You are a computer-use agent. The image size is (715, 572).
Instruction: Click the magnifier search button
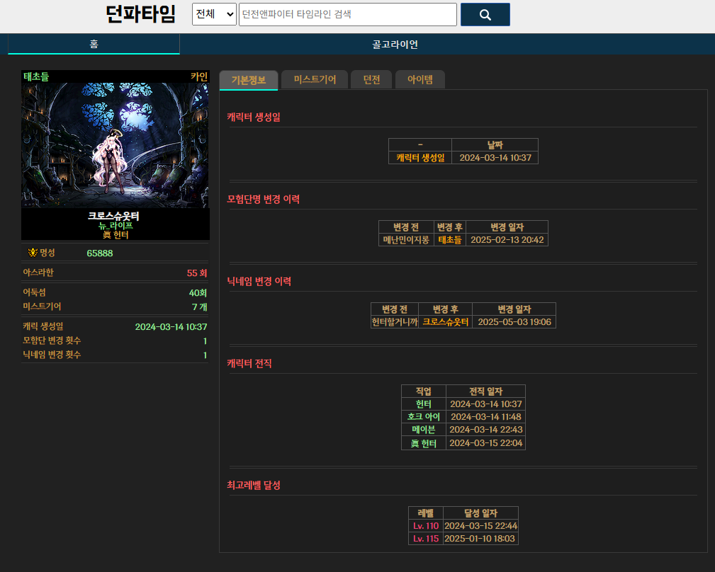pos(485,14)
